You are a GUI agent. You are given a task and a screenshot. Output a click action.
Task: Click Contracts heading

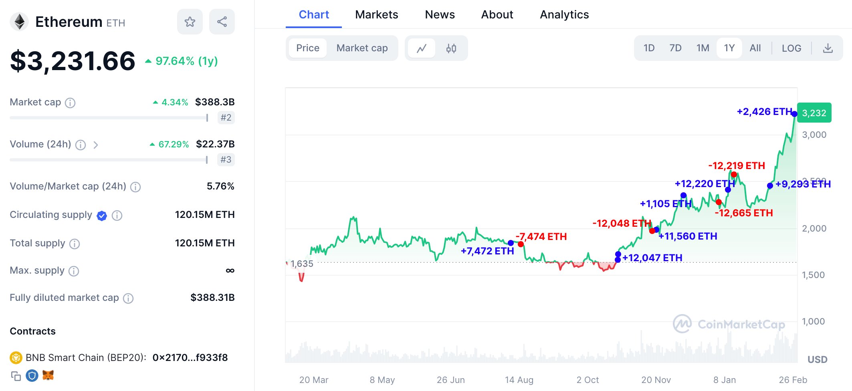coord(32,331)
